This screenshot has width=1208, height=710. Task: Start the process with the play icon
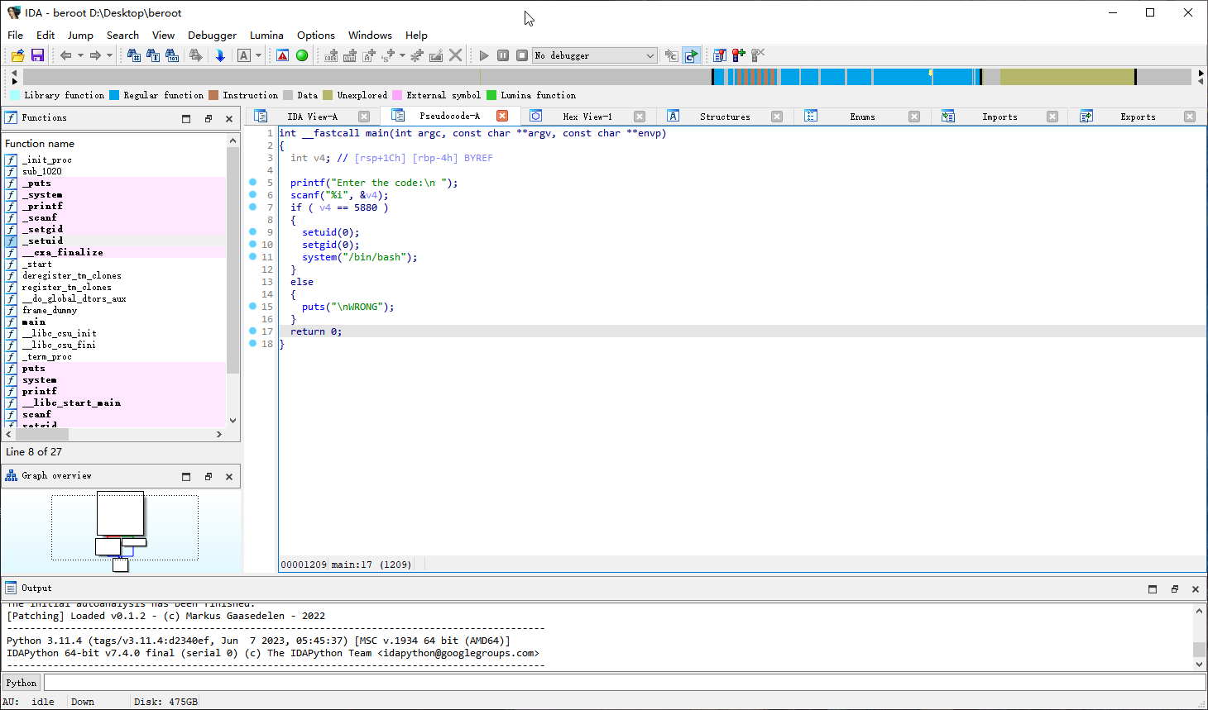[x=484, y=55]
